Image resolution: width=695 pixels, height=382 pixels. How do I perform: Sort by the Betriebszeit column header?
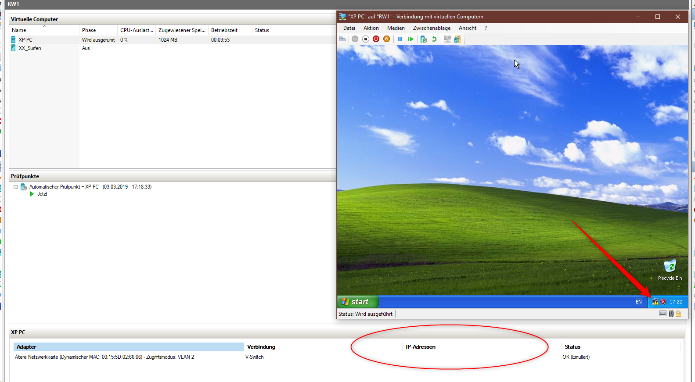point(230,30)
